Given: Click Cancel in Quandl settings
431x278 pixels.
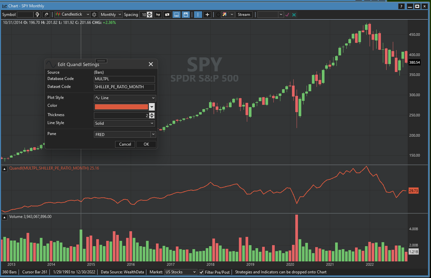Looking at the screenshot, I should pos(125,144).
